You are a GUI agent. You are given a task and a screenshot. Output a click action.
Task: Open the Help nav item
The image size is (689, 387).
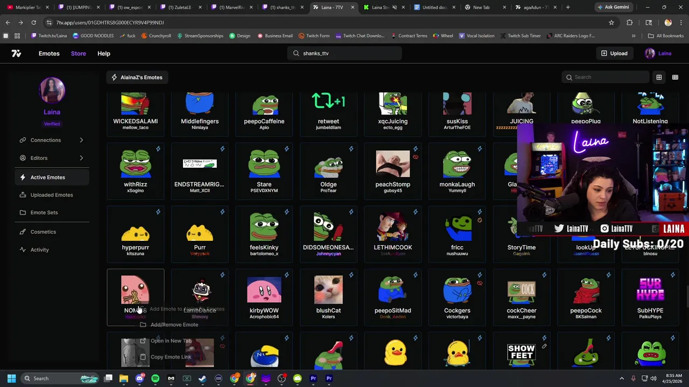pyautogui.click(x=104, y=53)
